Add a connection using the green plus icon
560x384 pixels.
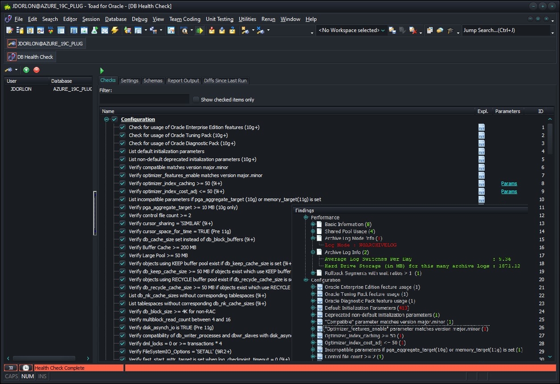26,70
